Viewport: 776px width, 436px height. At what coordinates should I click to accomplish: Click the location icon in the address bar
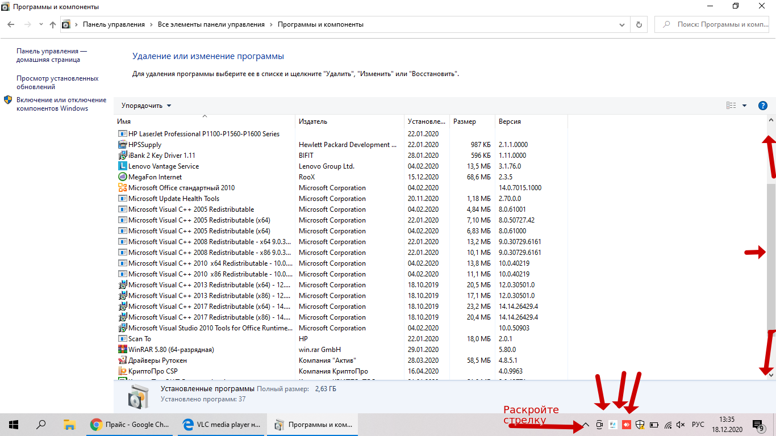[66, 24]
